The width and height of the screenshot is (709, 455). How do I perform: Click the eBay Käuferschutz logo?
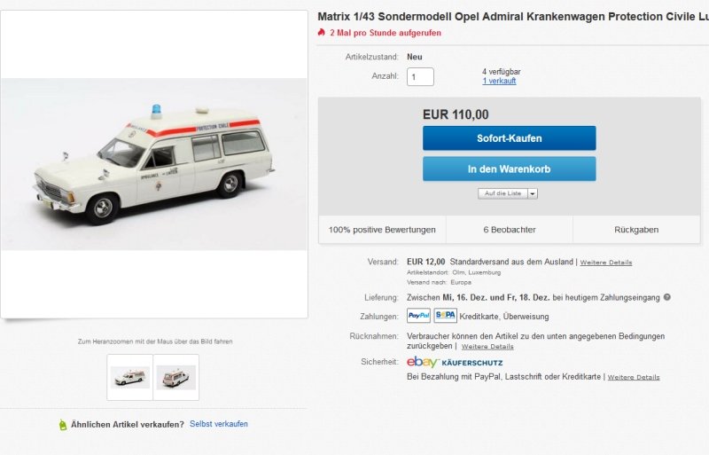(x=455, y=362)
